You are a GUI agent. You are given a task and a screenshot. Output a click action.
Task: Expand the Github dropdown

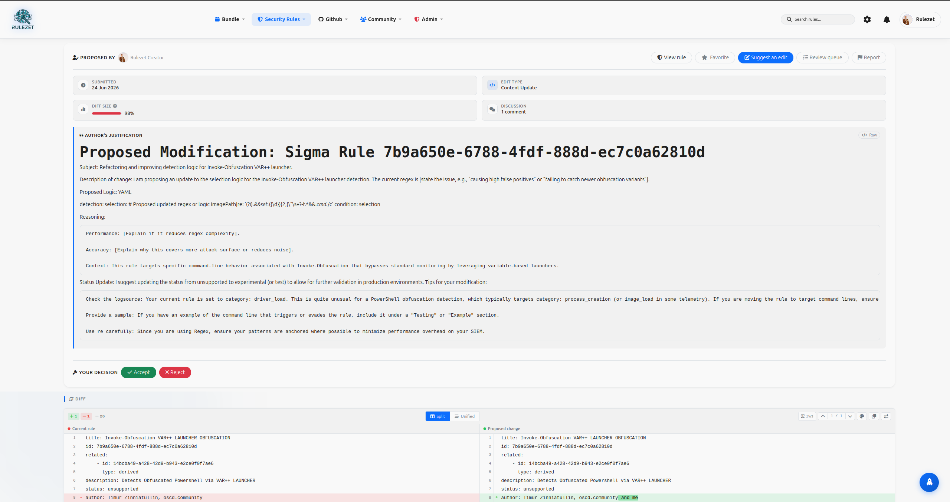333,19
